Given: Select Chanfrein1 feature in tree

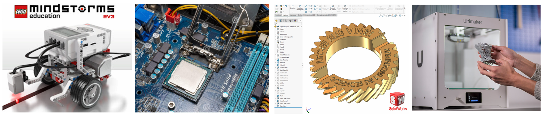Looking at the screenshot, I should pos(283,106).
